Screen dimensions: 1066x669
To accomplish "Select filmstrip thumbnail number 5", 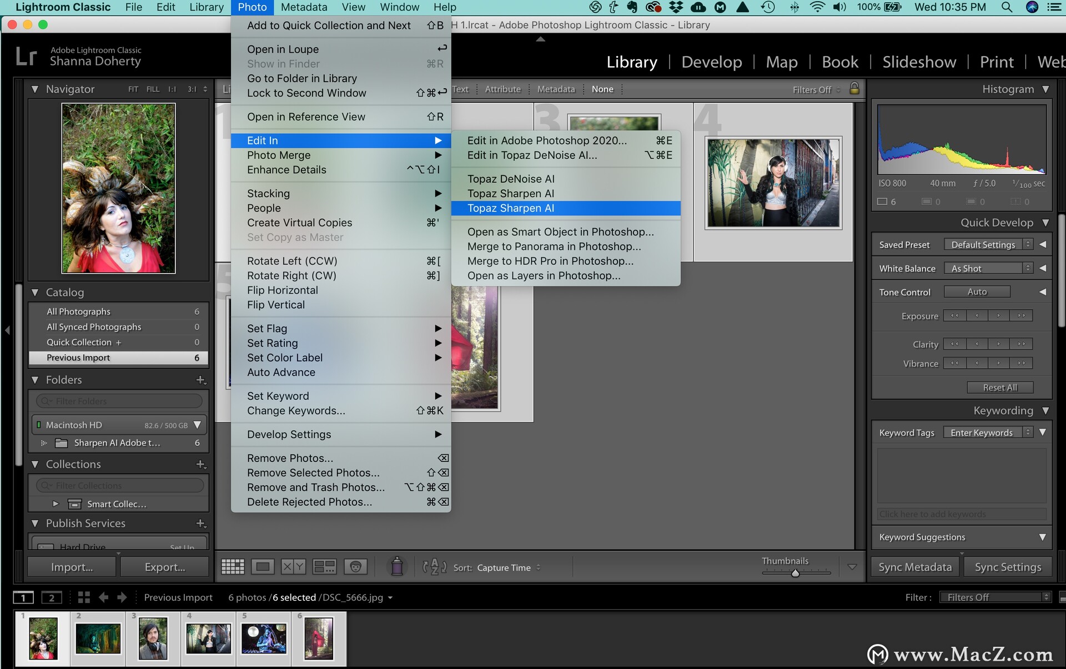I will coord(264,638).
